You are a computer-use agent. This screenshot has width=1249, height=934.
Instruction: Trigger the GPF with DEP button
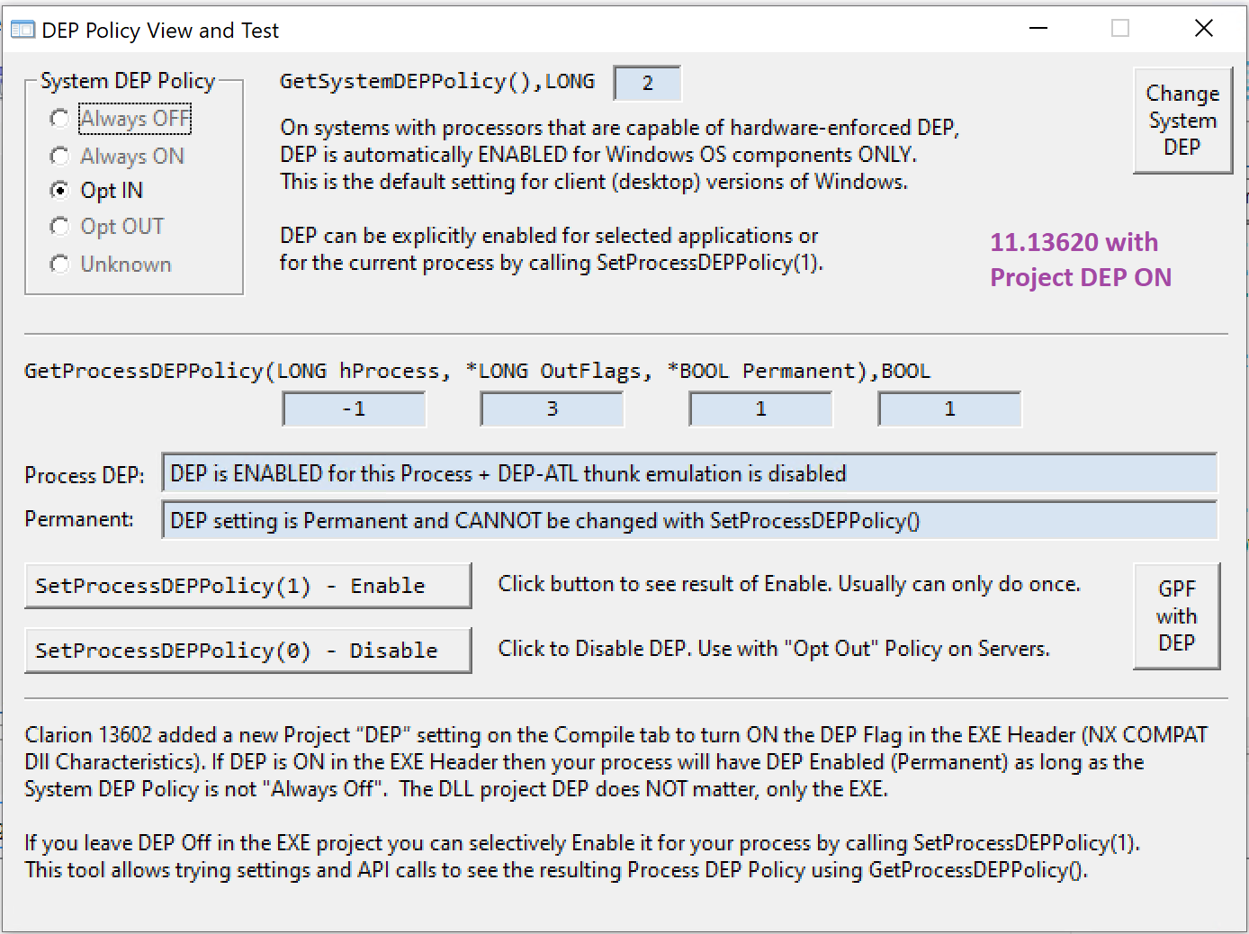tap(1176, 616)
